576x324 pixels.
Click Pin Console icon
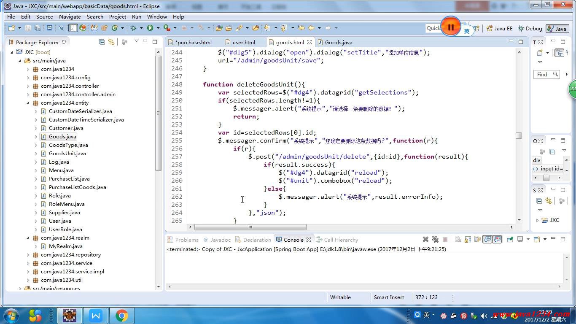pos(510,239)
